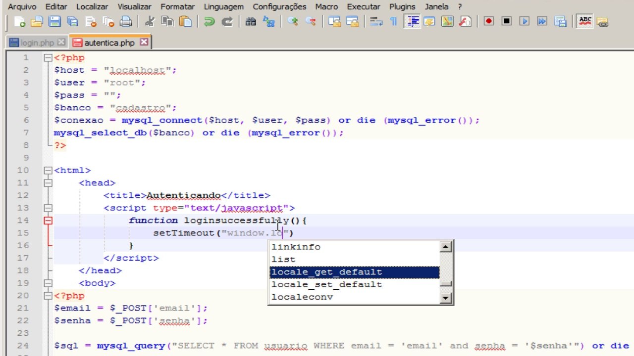
Task: Open the Linguagem menu
Action: click(x=224, y=7)
